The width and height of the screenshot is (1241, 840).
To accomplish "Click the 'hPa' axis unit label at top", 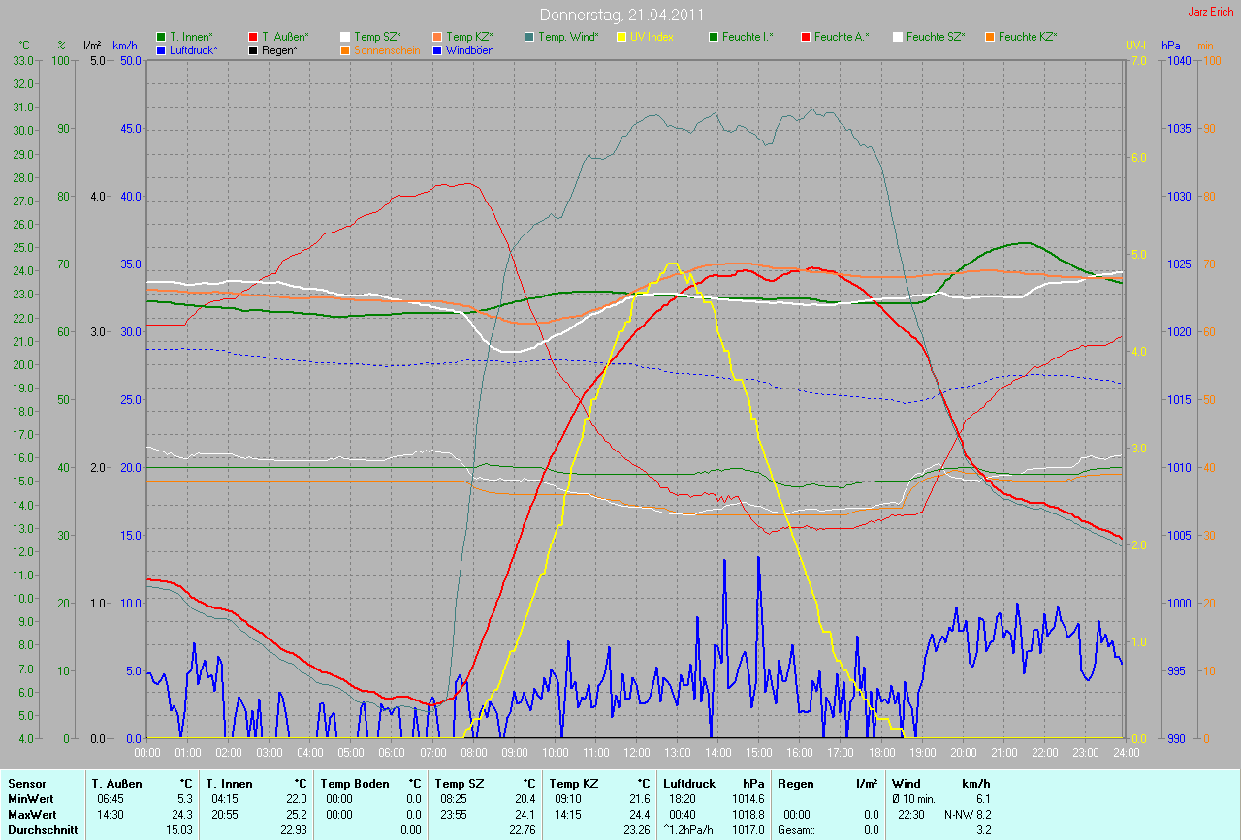I will pos(1171,46).
